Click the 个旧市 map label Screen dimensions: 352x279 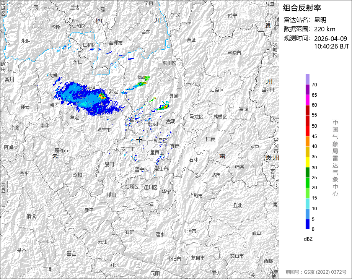(x=174, y=259)
